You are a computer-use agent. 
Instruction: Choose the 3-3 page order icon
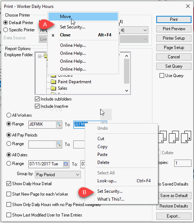pyautogui.click(x=186, y=137)
